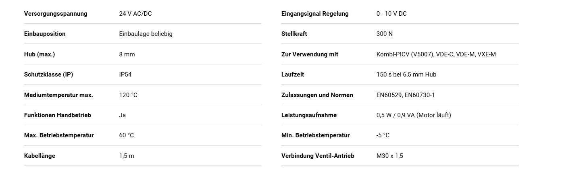585x178 pixels.
Task: Select the 60 °C operating temperature value
Action: (127, 135)
